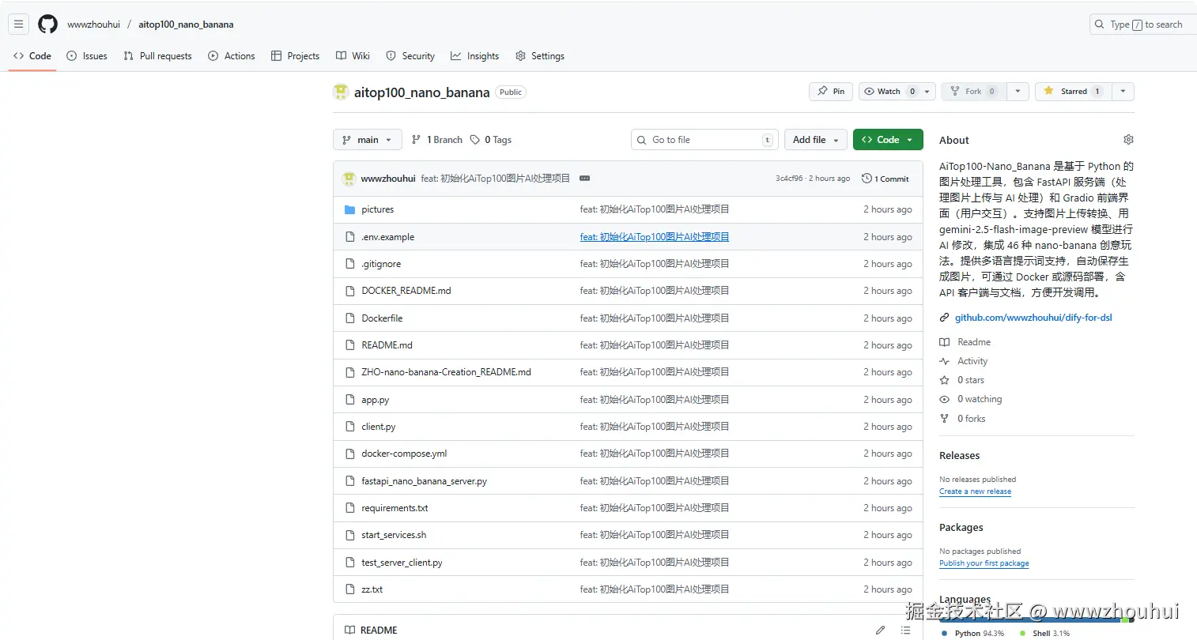This screenshot has width=1197, height=640.
Task: Click file icon beside zz.txt
Action: click(350, 589)
